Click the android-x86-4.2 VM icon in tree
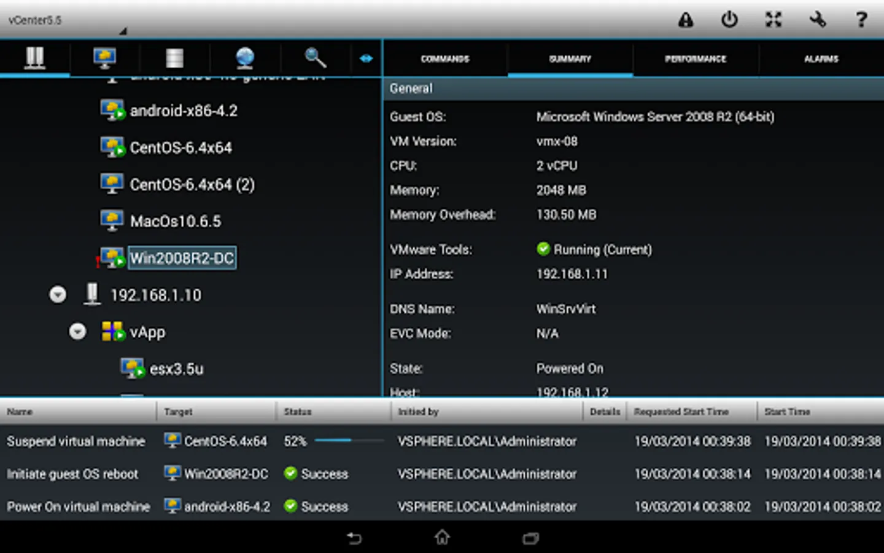 (112, 111)
